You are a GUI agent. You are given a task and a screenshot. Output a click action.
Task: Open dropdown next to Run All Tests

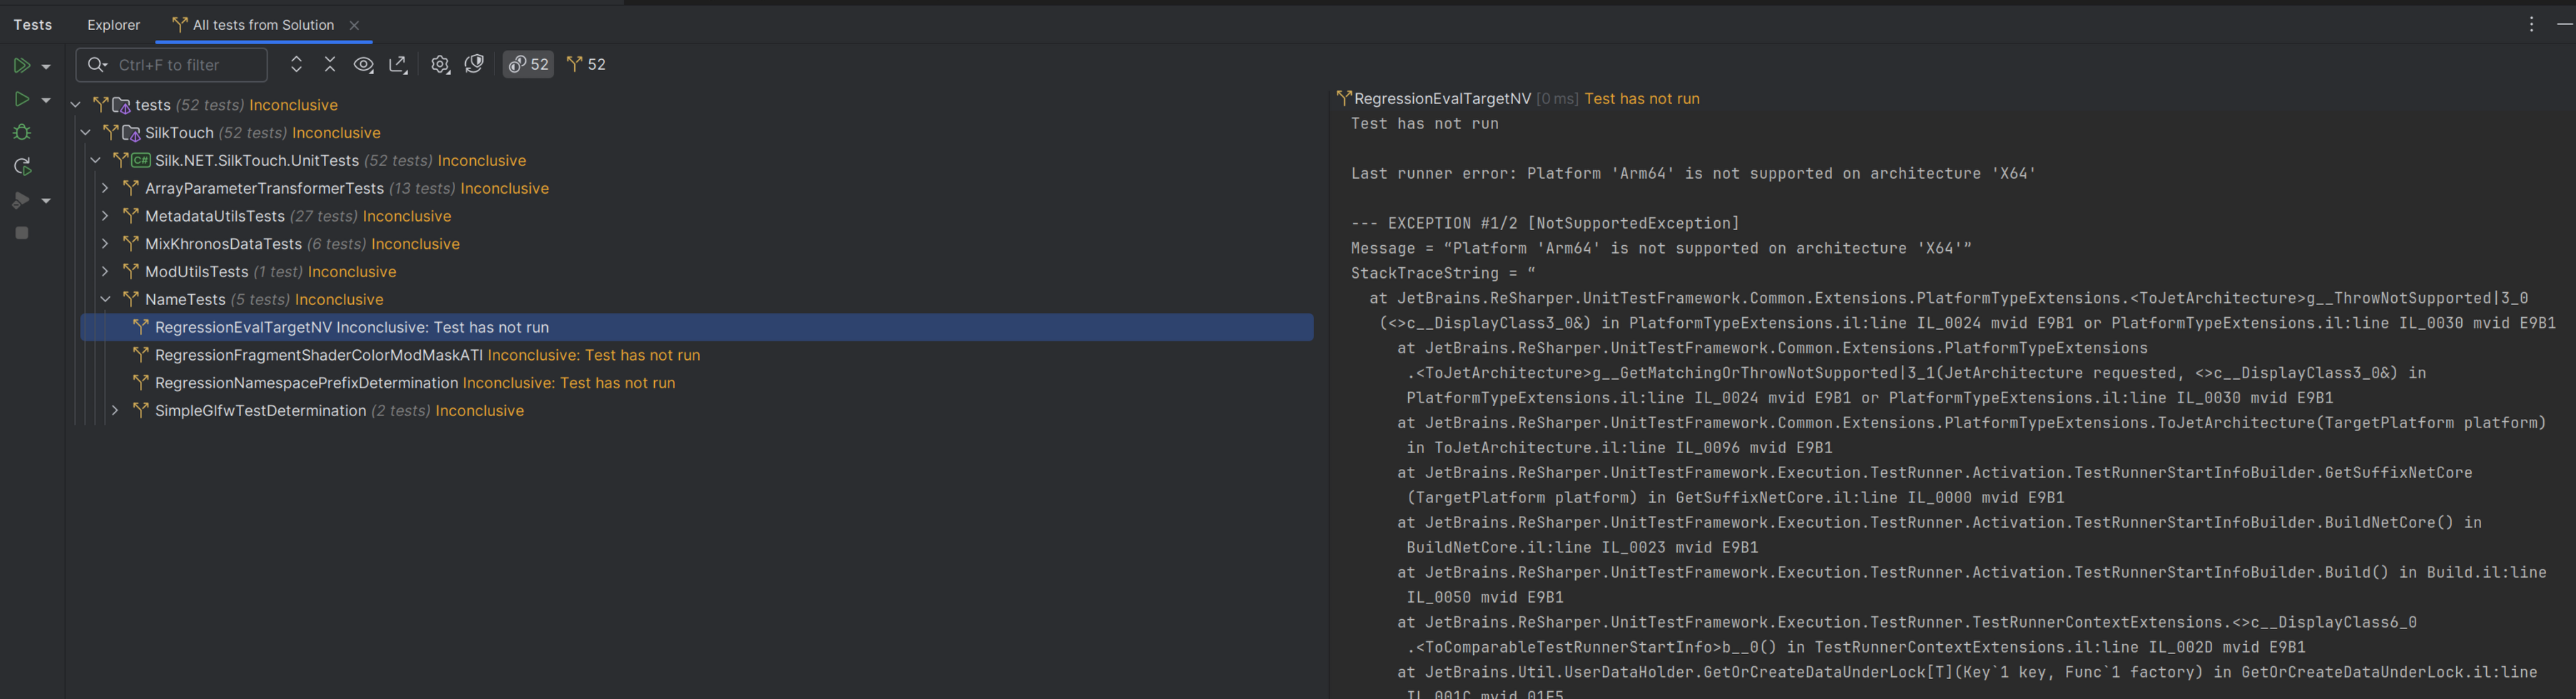click(x=46, y=66)
